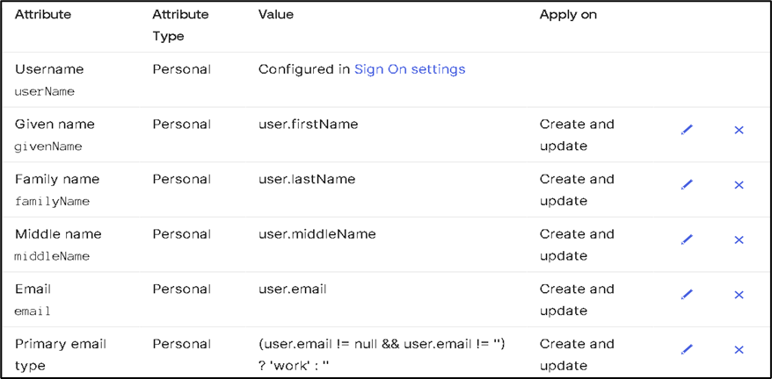Select the Email attribute label
Screen dimensions: 772x379
[x=33, y=289]
